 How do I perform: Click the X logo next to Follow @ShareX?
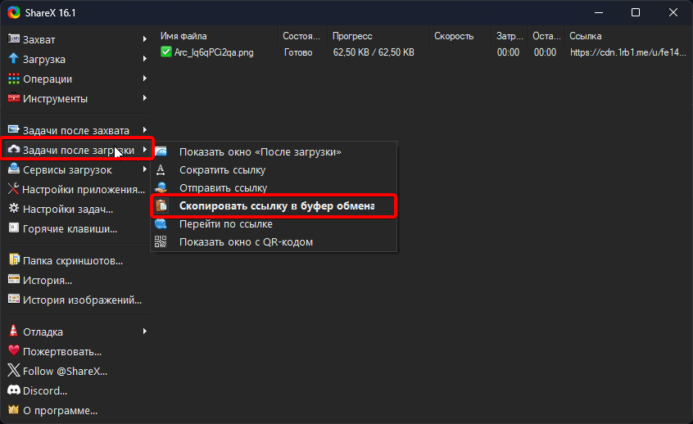14,370
